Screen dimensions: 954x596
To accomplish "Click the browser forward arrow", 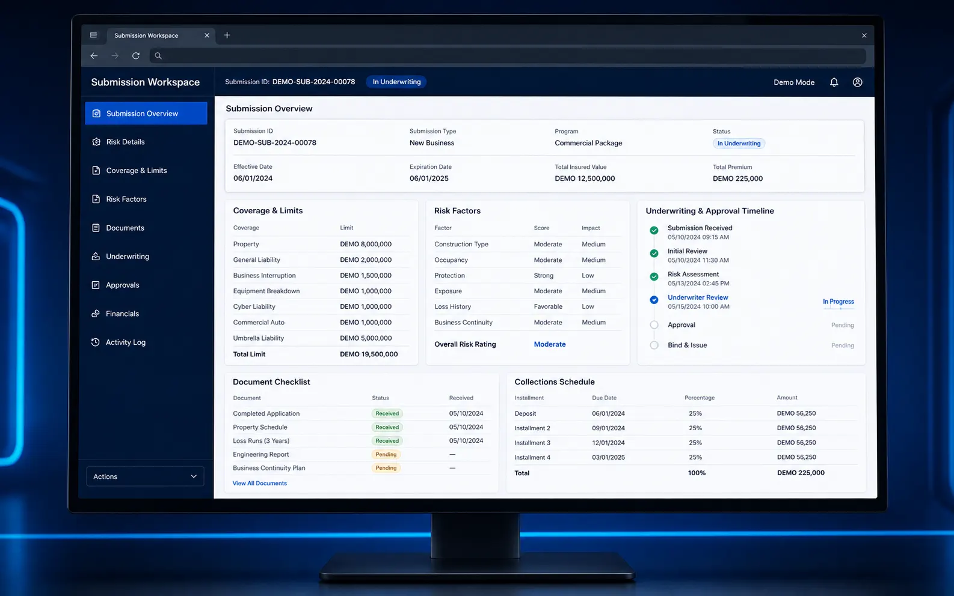I will (115, 56).
